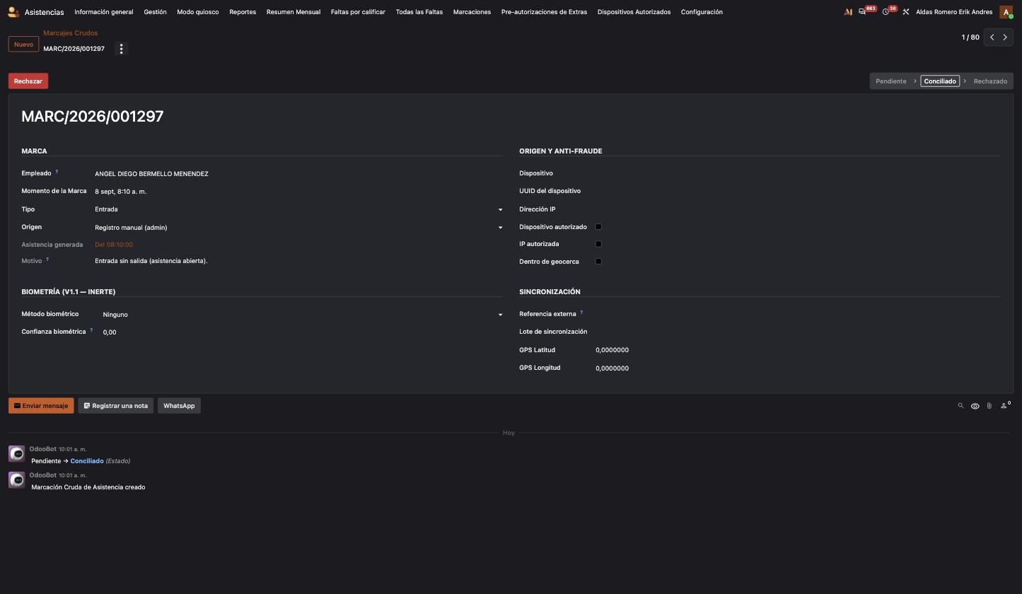Screen dimensions: 1022x594
Task: Click the Registrar una nota button
Action: [x=116, y=406]
